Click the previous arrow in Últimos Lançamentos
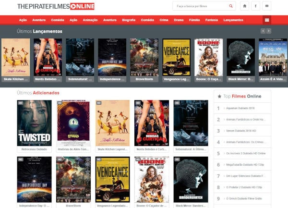This screenshot has height=208, width=288. [263, 31]
